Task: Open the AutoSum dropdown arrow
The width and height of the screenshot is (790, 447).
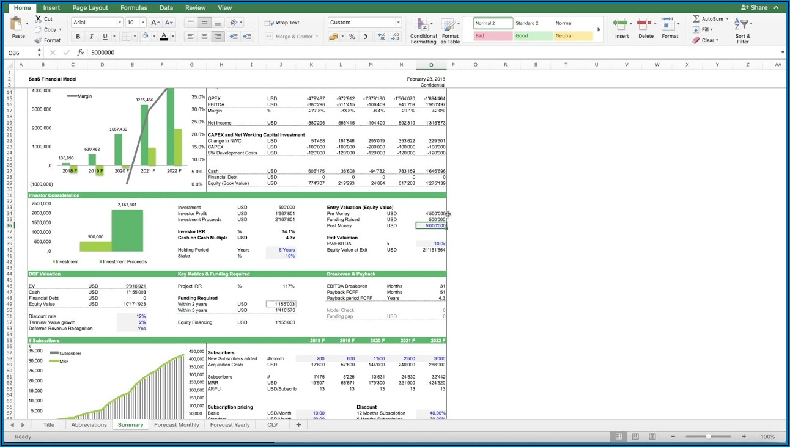Action: click(x=727, y=19)
